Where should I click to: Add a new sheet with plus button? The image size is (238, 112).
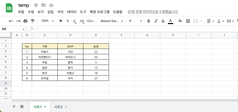click(14, 106)
